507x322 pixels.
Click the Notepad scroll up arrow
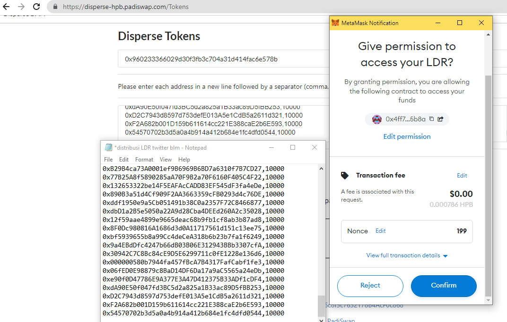point(321,169)
